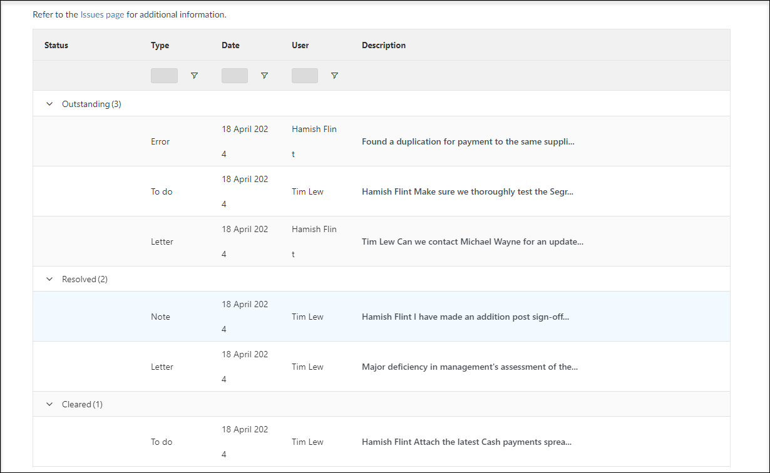Click the Hamish Flint user link on the Error row
Viewport: 770px width, 473px height.
click(x=314, y=129)
